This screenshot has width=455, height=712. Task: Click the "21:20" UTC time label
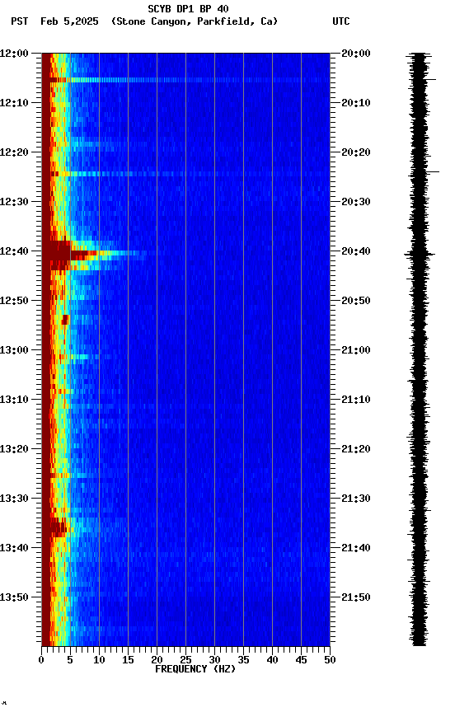coord(356,449)
